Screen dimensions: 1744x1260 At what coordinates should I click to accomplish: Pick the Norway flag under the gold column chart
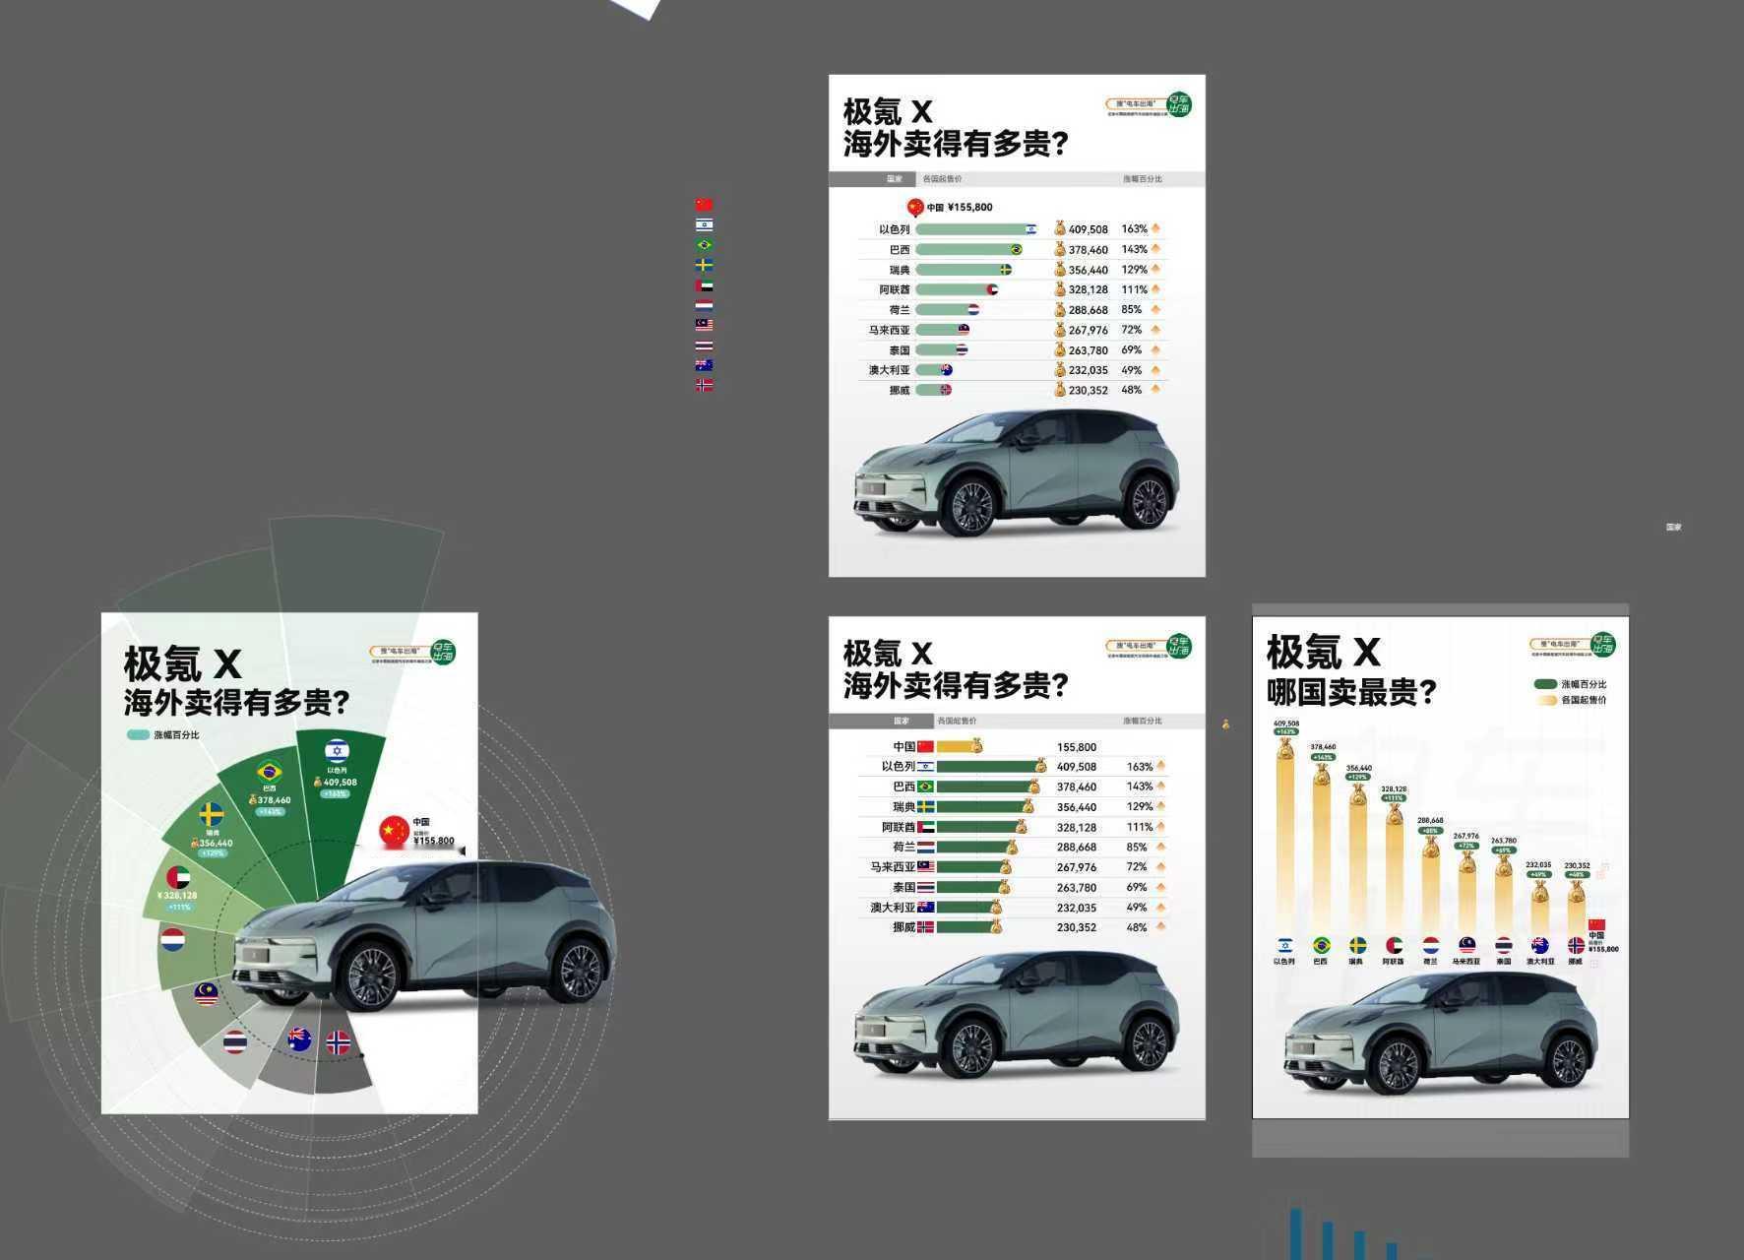click(x=1576, y=945)
